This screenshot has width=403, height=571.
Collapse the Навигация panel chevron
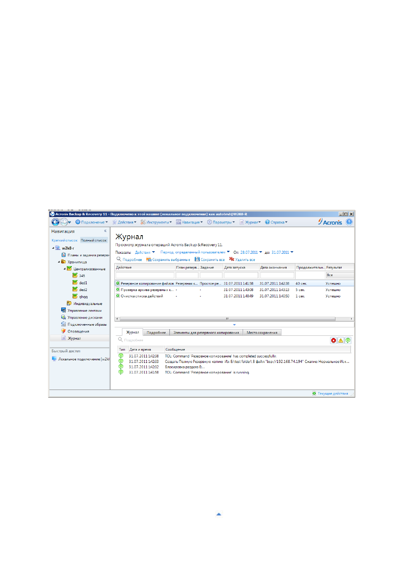pos(105,231)
